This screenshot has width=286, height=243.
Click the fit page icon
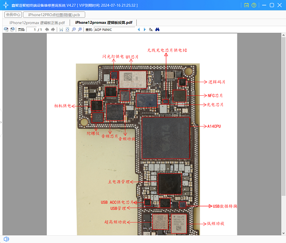(x=67, y=30)
